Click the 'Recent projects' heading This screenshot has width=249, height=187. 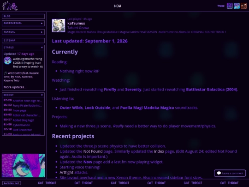coord(73,136)
